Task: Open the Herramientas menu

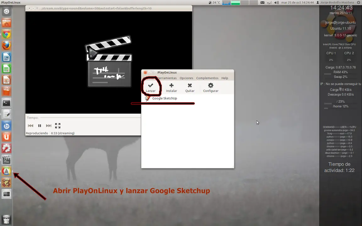Action: pos(167,78)
